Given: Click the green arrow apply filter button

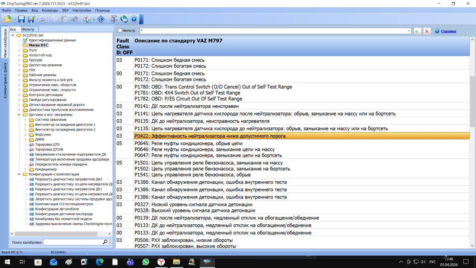Looking at the screenshot, I should tap(417, 31).
